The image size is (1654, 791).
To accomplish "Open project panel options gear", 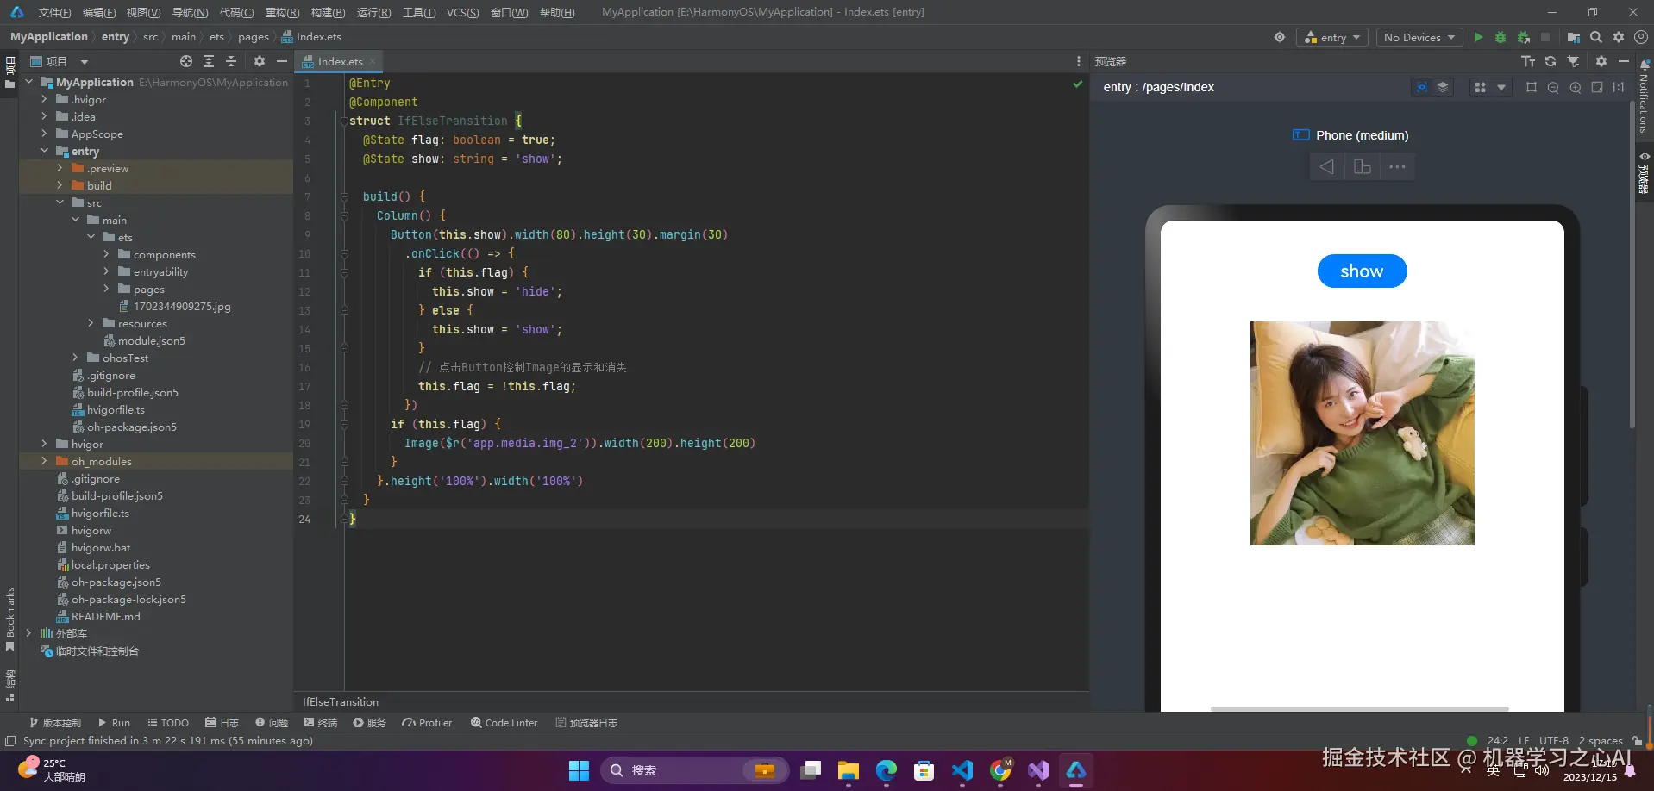I will [x=260, y=61].
